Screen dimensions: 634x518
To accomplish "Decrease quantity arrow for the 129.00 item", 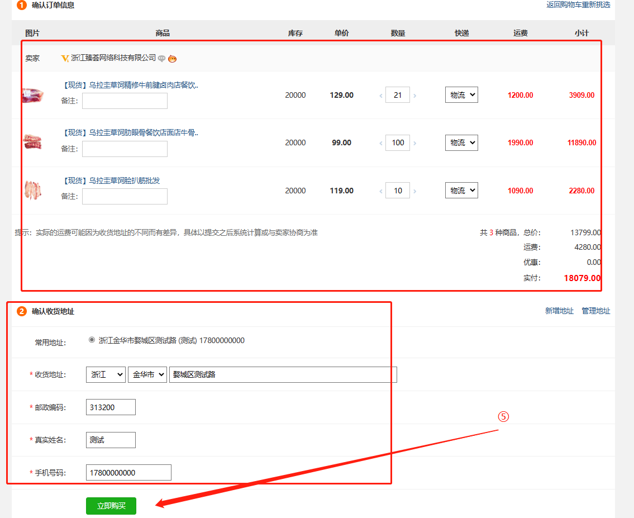I will [381, 96].
